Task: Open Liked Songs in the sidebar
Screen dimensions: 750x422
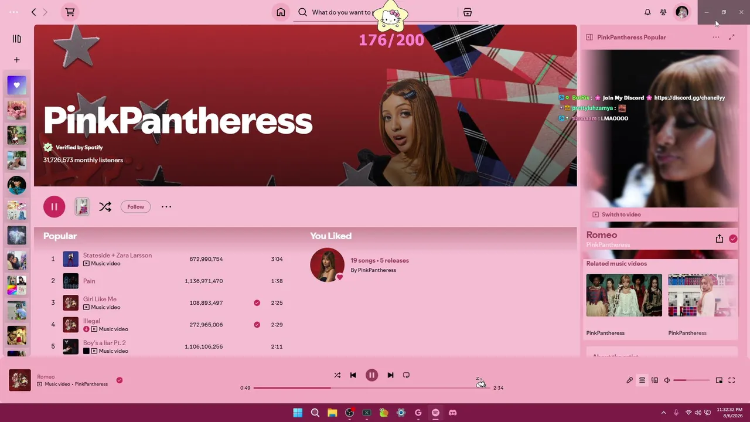Action: click(16, 86)
